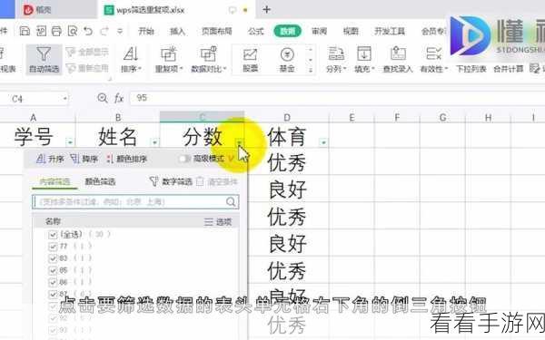
Task: Switch to Page Layout (页面布局) tab
Action: 216,31
